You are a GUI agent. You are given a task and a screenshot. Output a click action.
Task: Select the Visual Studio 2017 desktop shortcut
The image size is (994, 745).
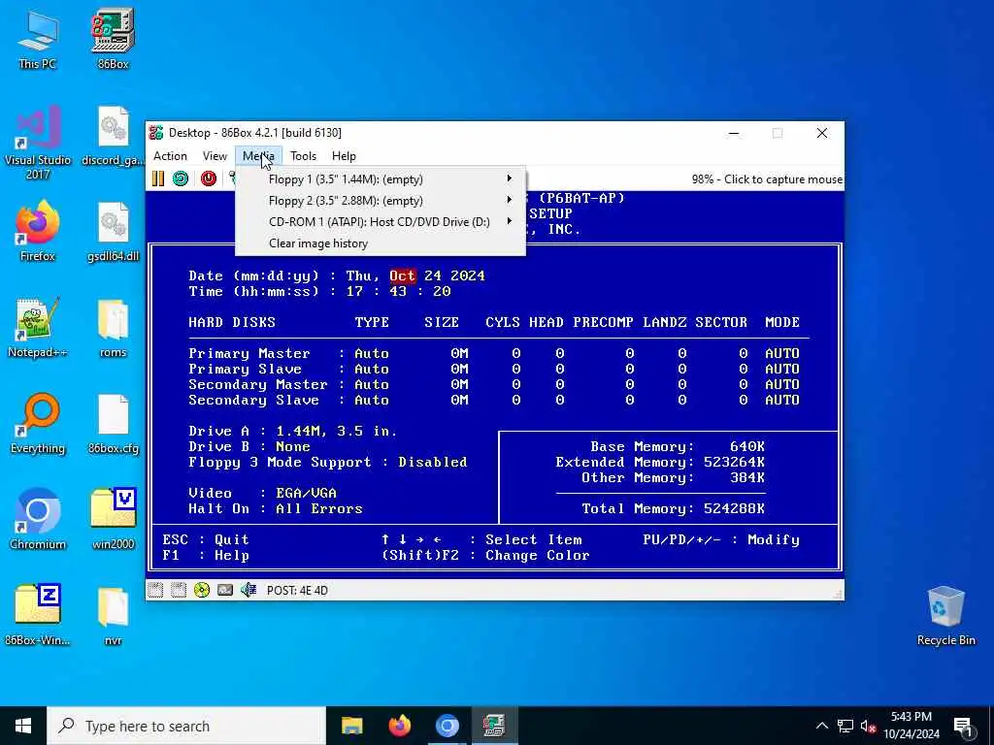click(x=38, y=143)
